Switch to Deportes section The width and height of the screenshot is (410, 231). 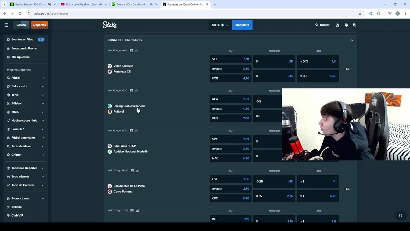pos(39,25)
